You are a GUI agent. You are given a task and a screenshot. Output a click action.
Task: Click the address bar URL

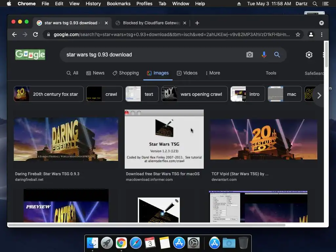[x=172, y=34]
